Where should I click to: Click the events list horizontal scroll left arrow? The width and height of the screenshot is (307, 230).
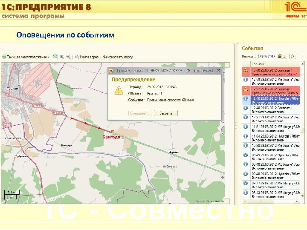[245, 201]
